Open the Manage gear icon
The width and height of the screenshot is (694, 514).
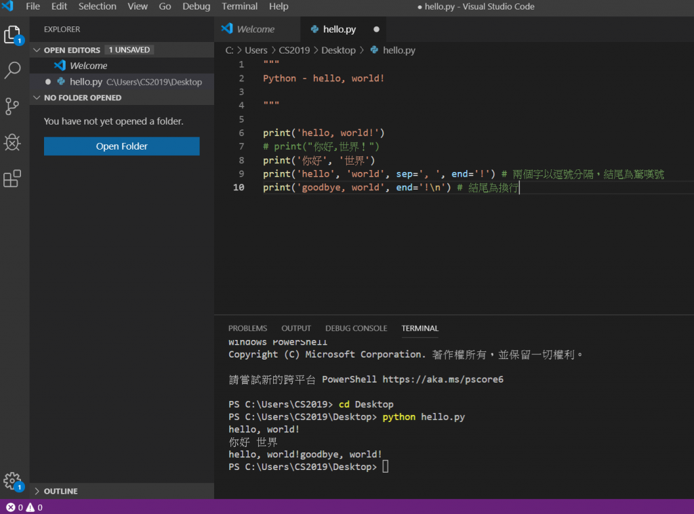coord(12,481)
